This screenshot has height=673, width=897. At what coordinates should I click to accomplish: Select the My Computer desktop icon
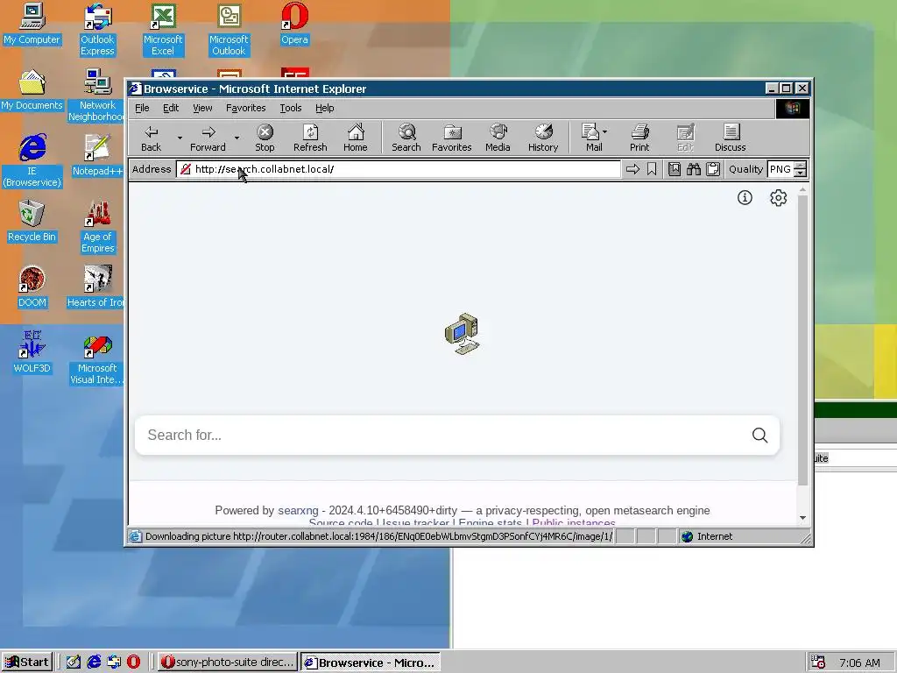pyautogui.click(x=32, y=24)
